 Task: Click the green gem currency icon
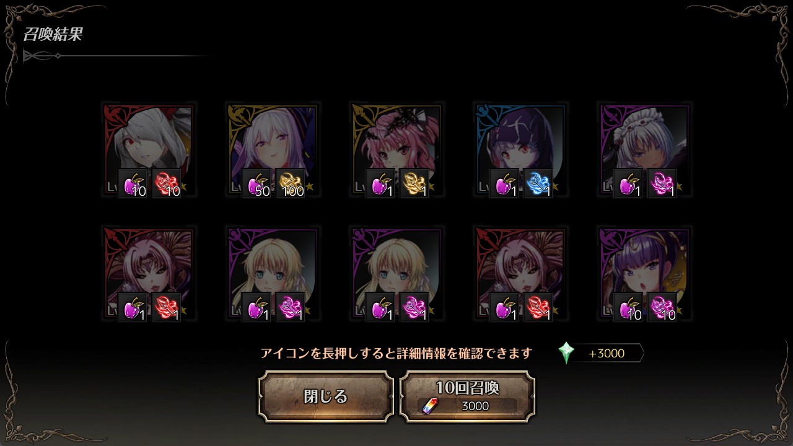566,353
